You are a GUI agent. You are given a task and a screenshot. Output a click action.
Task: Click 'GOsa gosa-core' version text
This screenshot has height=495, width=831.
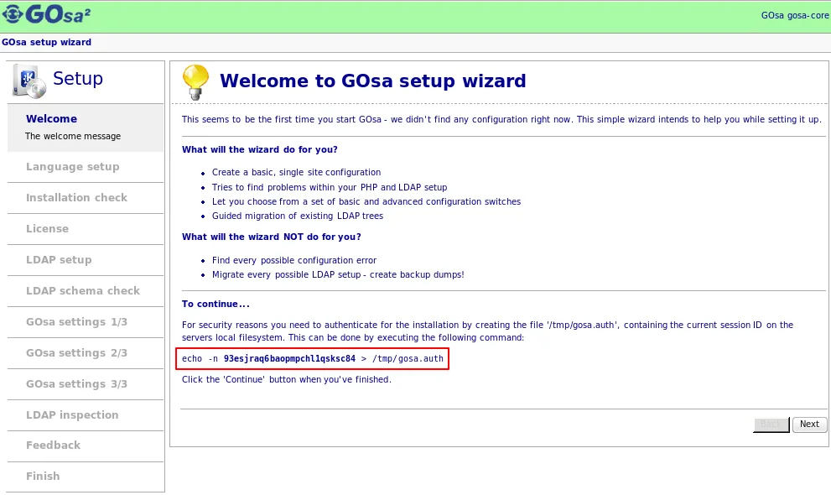(795, 15)
